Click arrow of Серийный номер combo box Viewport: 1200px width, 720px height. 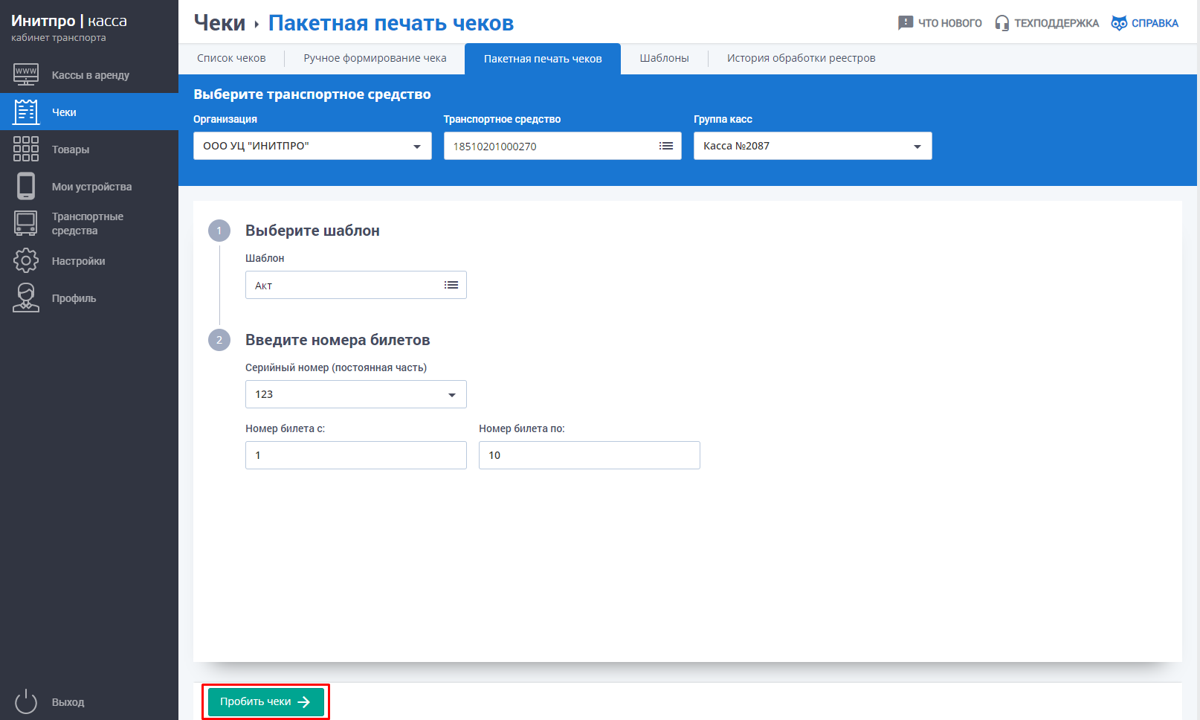pos(452,395)
